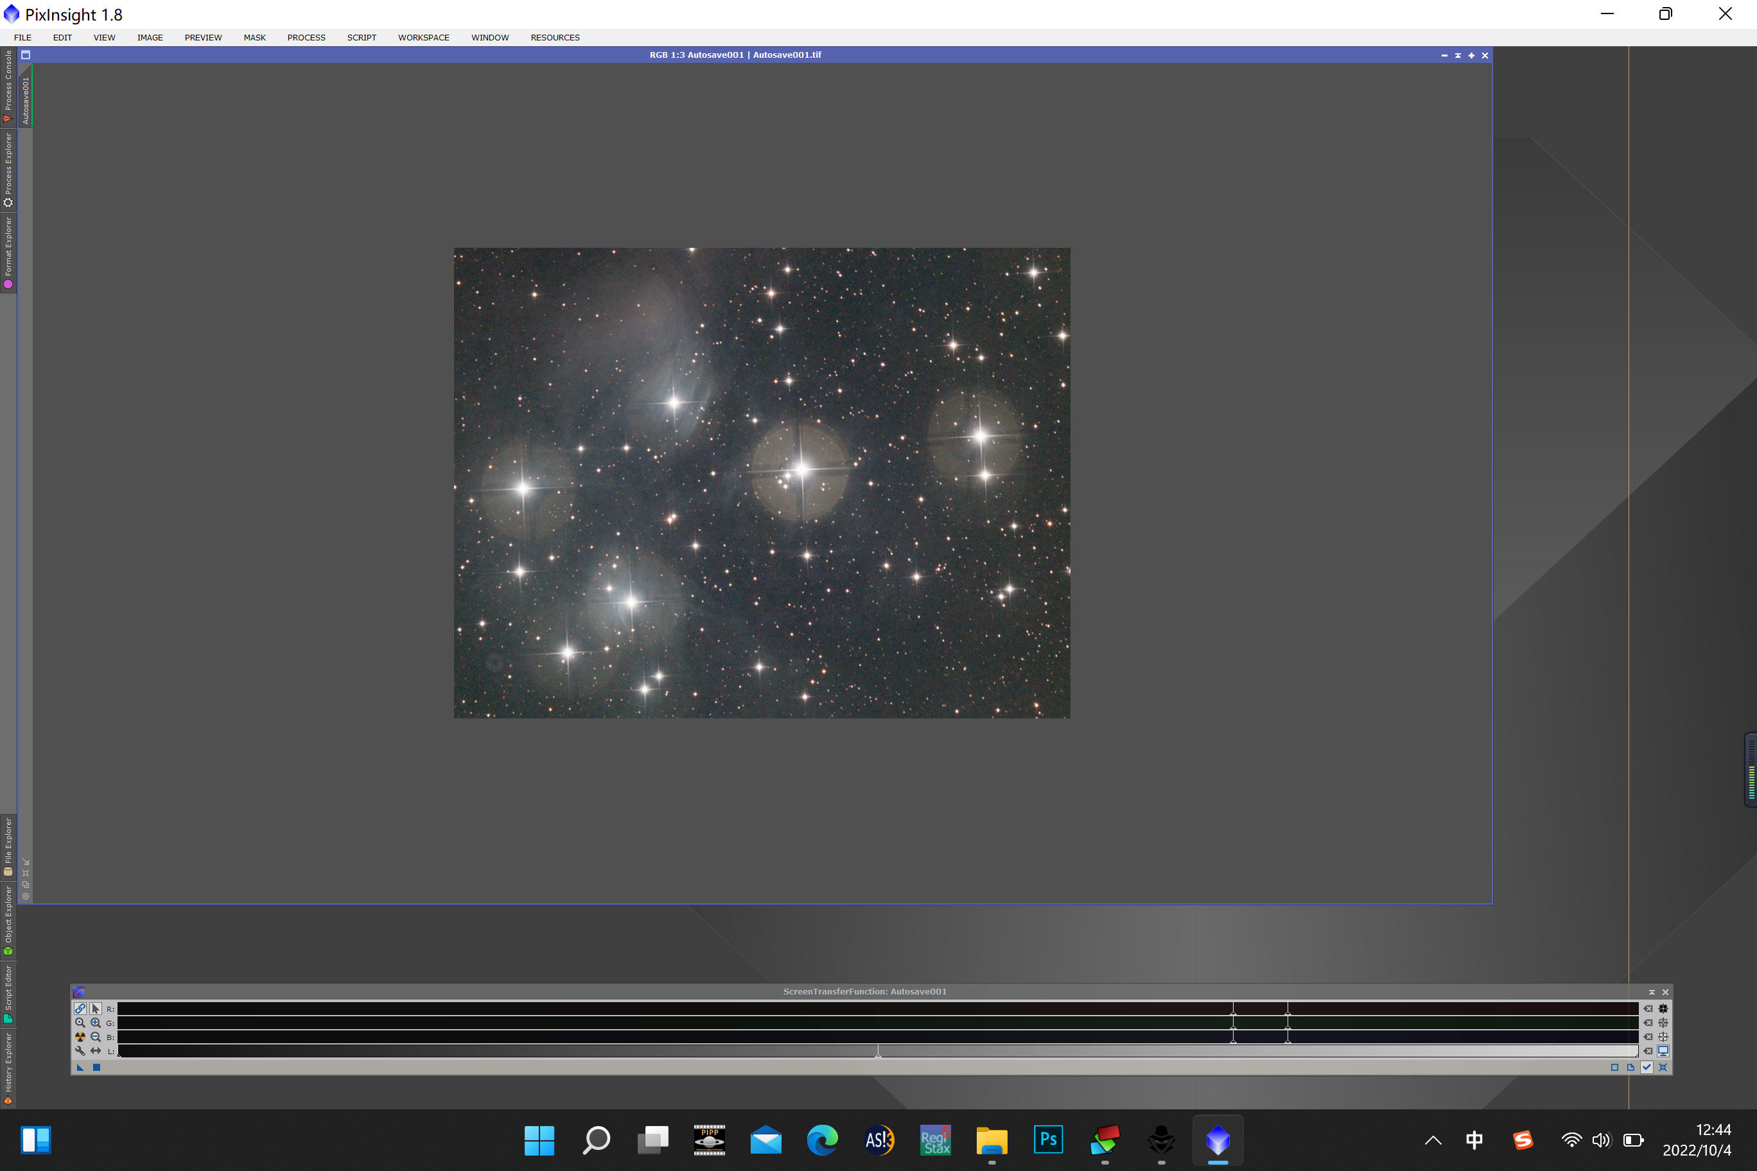
Task: Click the Apply blue square in STF
Action: pyautogui.click(x=96, y=1068)
